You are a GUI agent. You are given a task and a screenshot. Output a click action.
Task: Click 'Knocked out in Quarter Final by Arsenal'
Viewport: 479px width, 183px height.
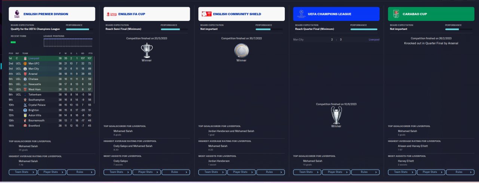(x=431, y=43)
